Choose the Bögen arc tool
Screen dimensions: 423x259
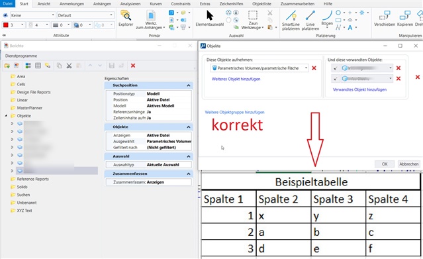[x=327, y=19]
